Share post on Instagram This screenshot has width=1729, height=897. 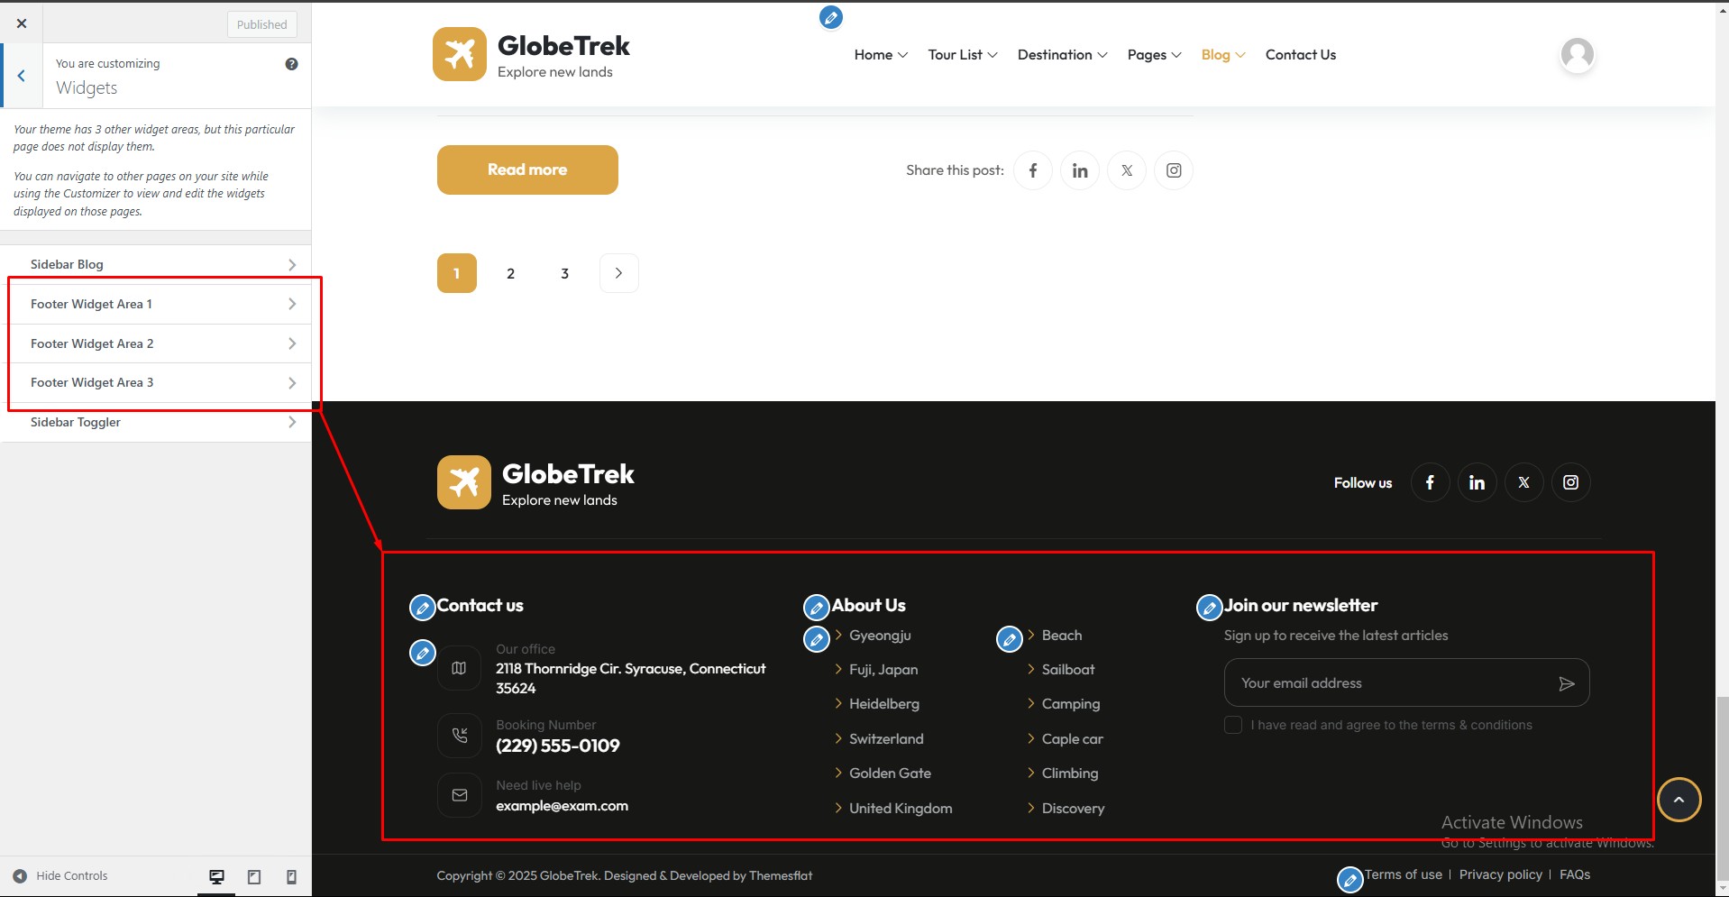[x=1174, y=170]
